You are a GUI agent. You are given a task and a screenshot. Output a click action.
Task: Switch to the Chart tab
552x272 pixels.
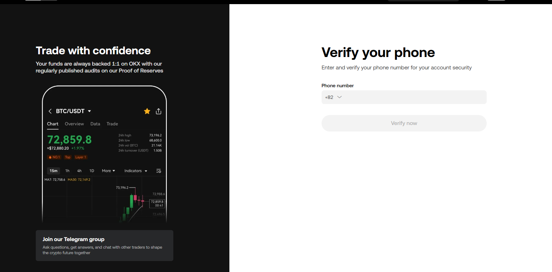tap(53, 124)
